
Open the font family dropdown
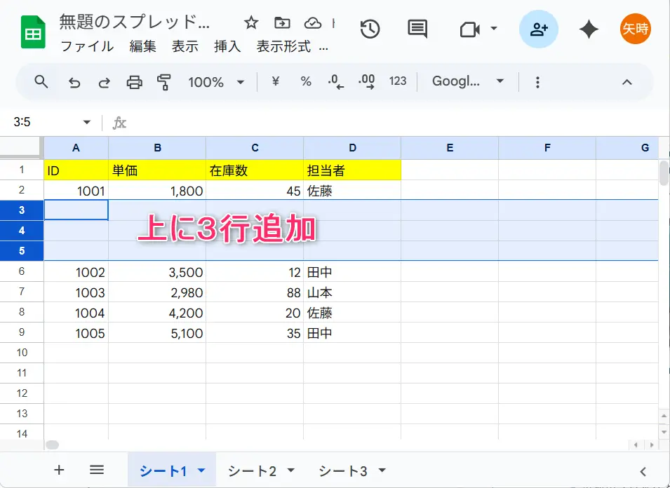pyautogui.click(x=468, y=81)
